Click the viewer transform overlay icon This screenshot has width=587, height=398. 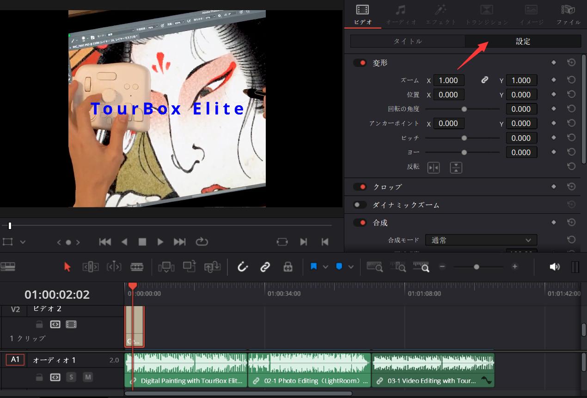7,242
